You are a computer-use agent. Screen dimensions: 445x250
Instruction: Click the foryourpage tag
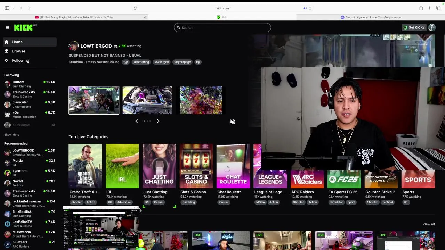(x=183, y=62)
